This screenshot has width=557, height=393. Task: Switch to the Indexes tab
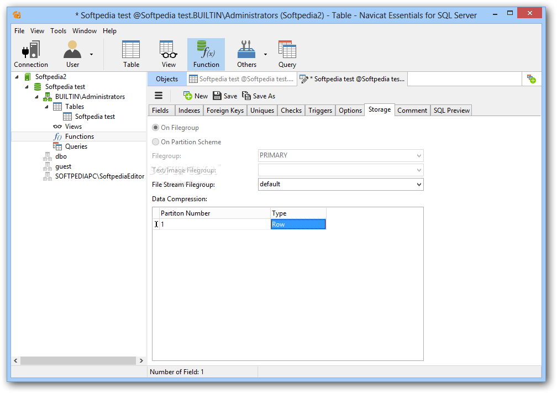click(x=189, y=111)
